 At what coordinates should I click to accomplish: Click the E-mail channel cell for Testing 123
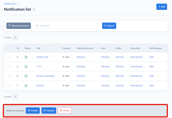(66, 57)
